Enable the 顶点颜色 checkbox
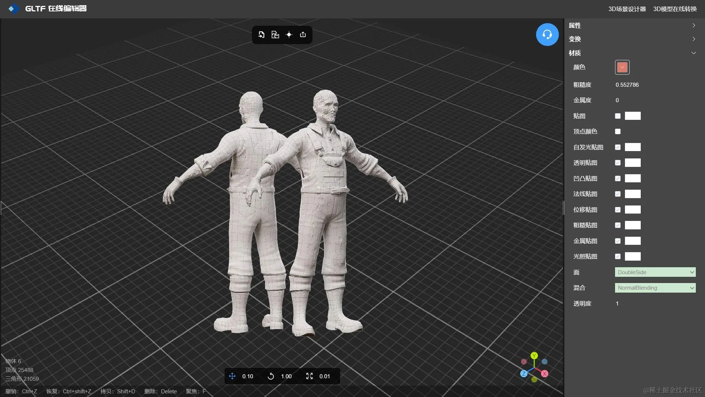 coord(618,132)
